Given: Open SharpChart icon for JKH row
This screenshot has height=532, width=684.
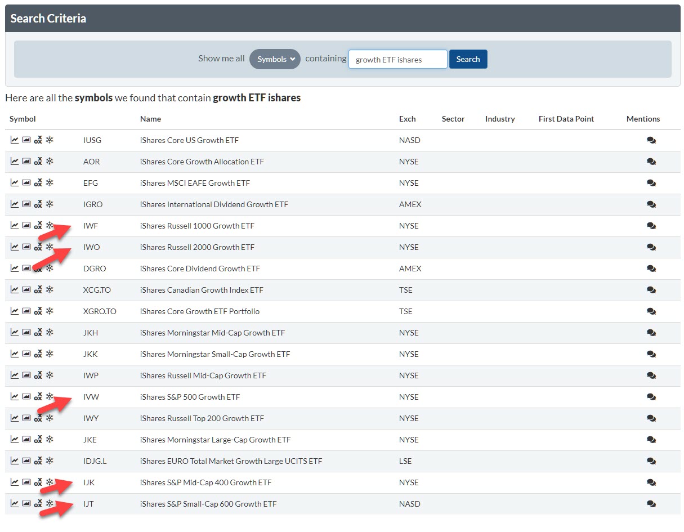Looking at the screenshot, I should [15, 333].
